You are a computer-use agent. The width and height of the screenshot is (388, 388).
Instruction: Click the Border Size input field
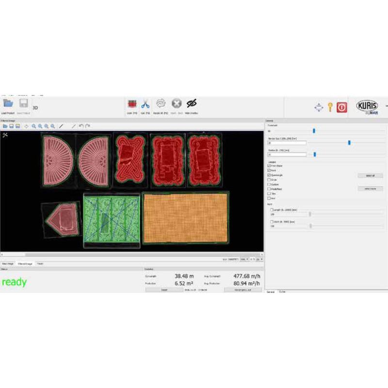coord(287,143)
